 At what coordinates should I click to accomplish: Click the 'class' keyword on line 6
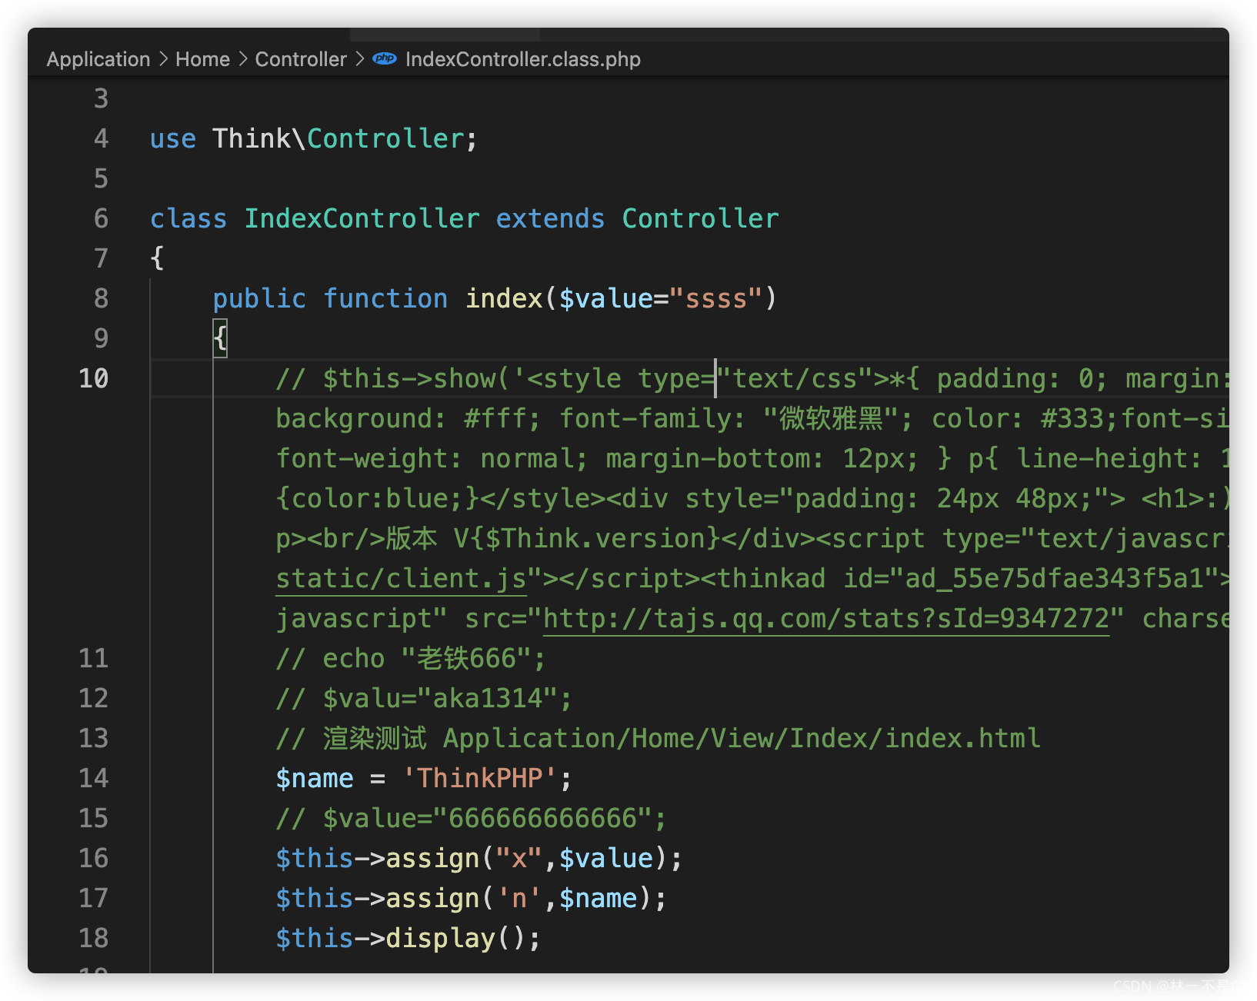click(188, 218)
